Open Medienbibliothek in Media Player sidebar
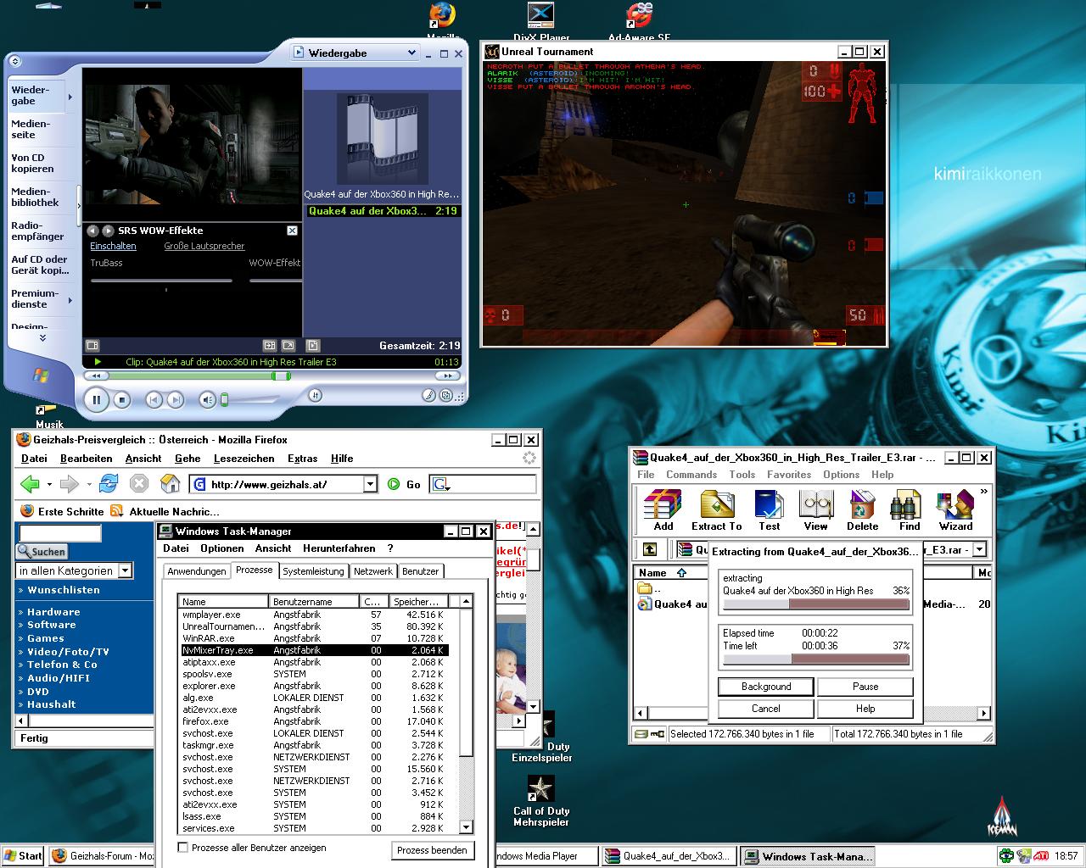Viewport: 1086px width, 868px height. pos(35,197)
